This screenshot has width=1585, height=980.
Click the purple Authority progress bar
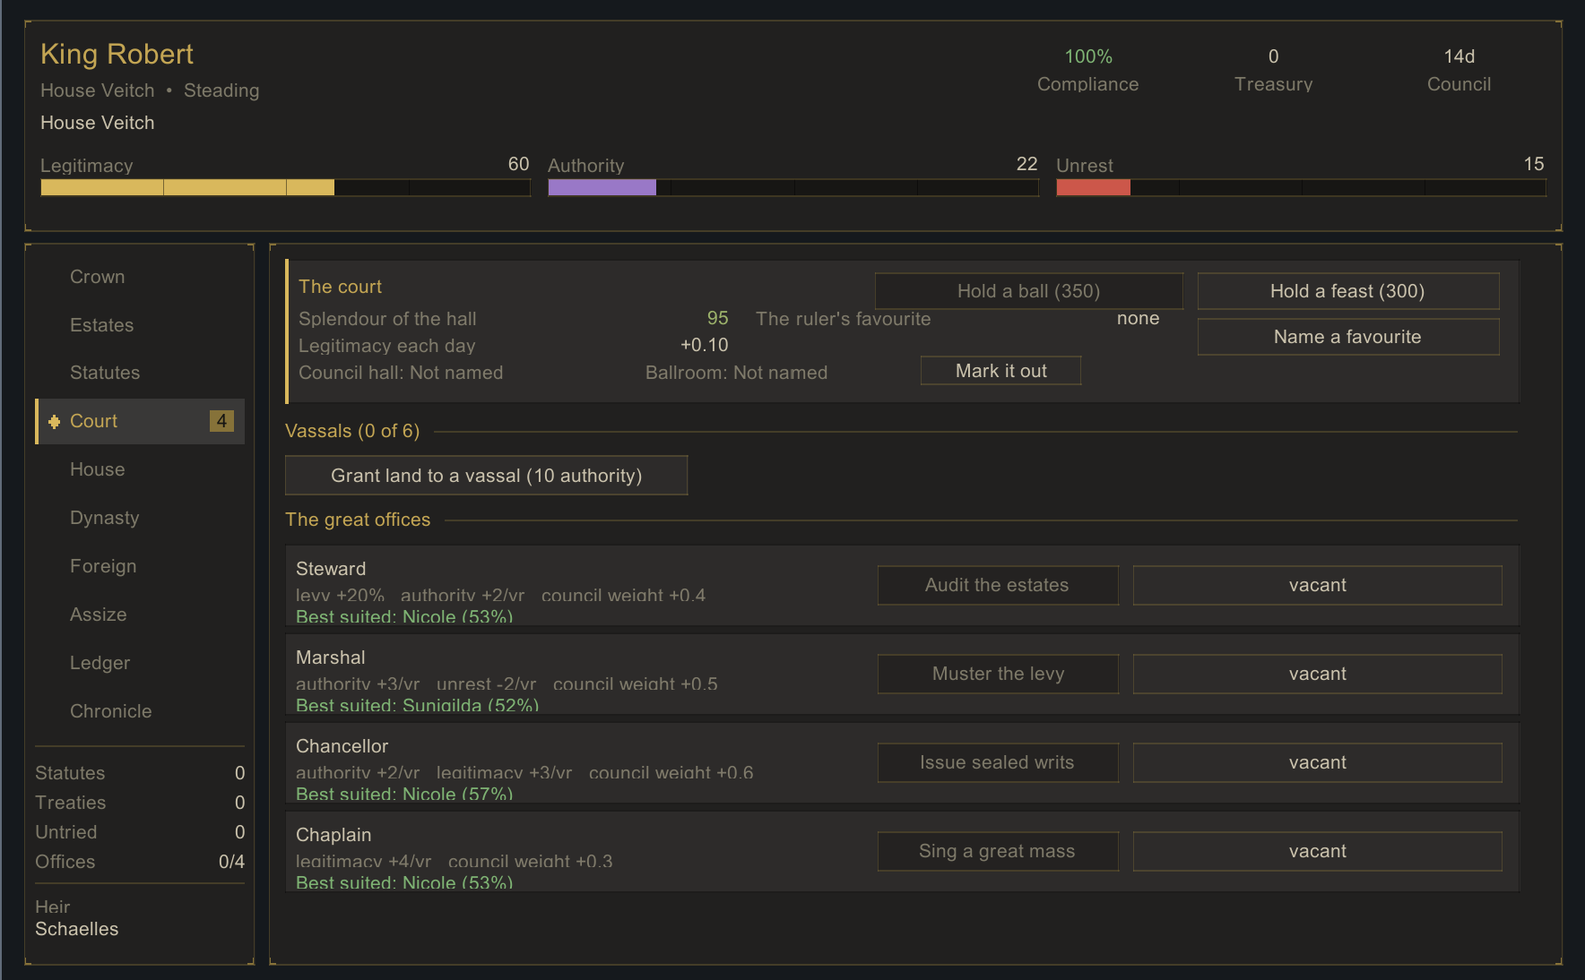[x=792, y=187]
